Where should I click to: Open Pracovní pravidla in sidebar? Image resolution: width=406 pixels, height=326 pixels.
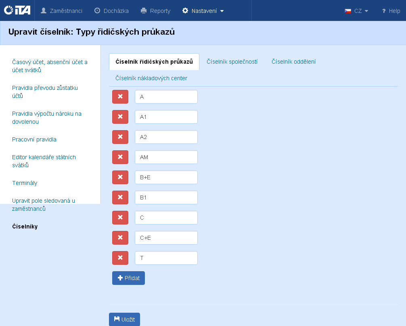point(34,139)
